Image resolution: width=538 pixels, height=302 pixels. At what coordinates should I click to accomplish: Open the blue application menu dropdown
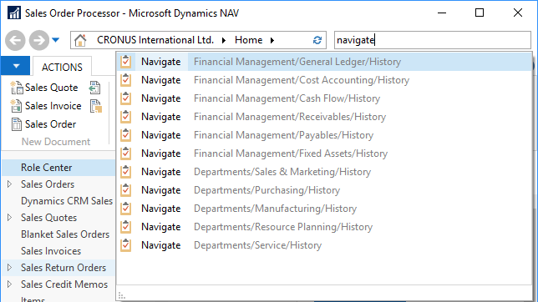[x=16, y=66]
